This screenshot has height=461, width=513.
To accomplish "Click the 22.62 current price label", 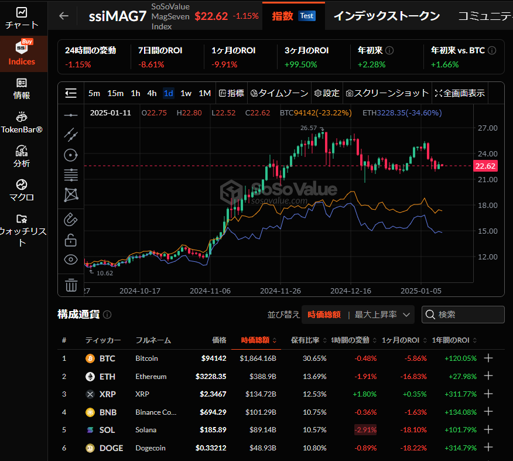I will pos(485,166).
